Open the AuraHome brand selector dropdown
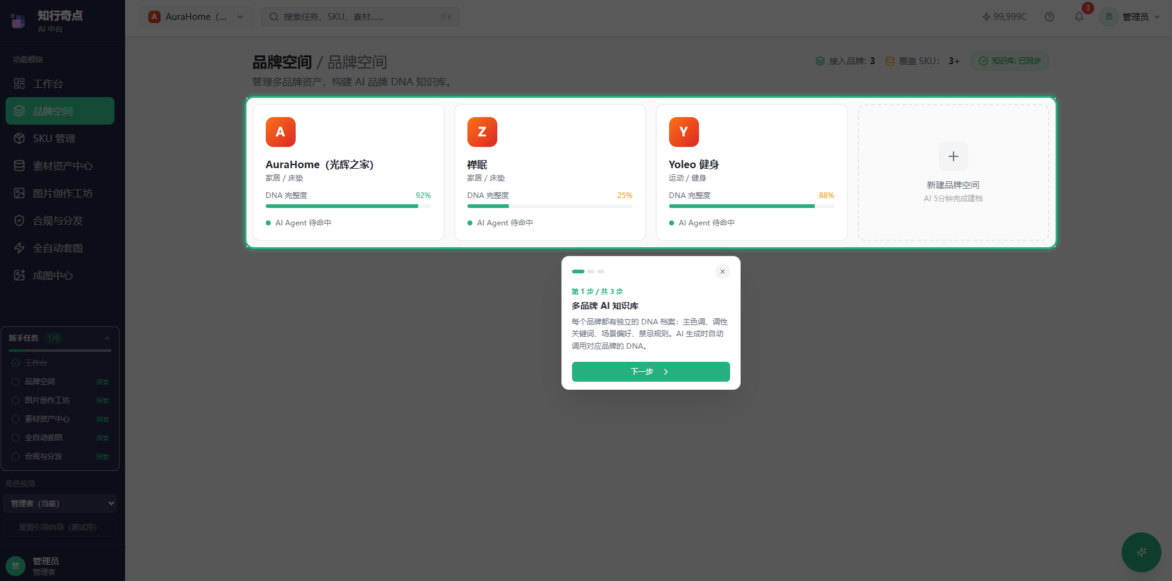1172x581 pixels. (x=196, y=17)
